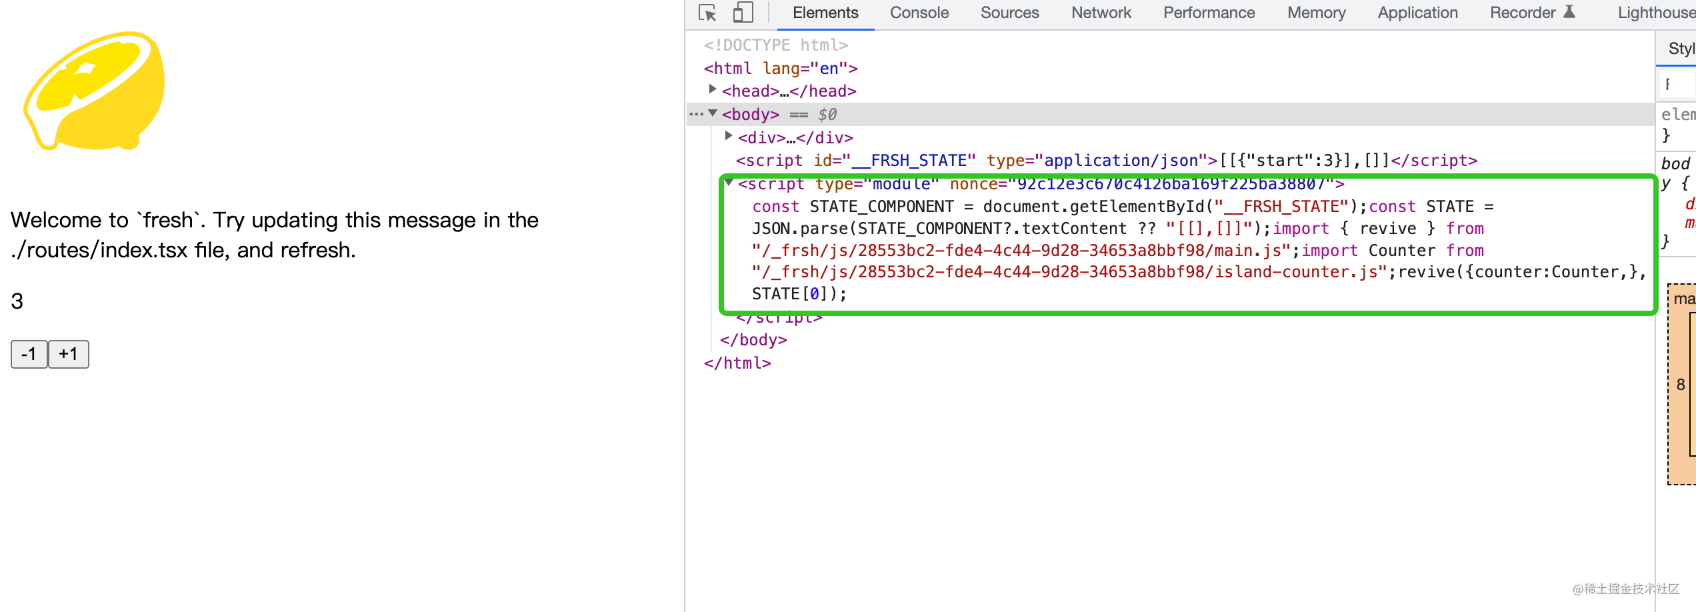Click the -1 counter button
The height and width of the screenshot is (612, 1696).
29,354
